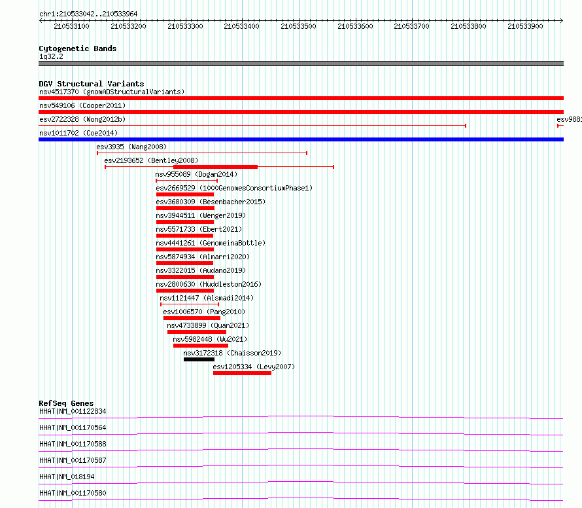
Task: Open esv2669529 1000GenomesConsortiumPhase1 entry
Action: 234,188
